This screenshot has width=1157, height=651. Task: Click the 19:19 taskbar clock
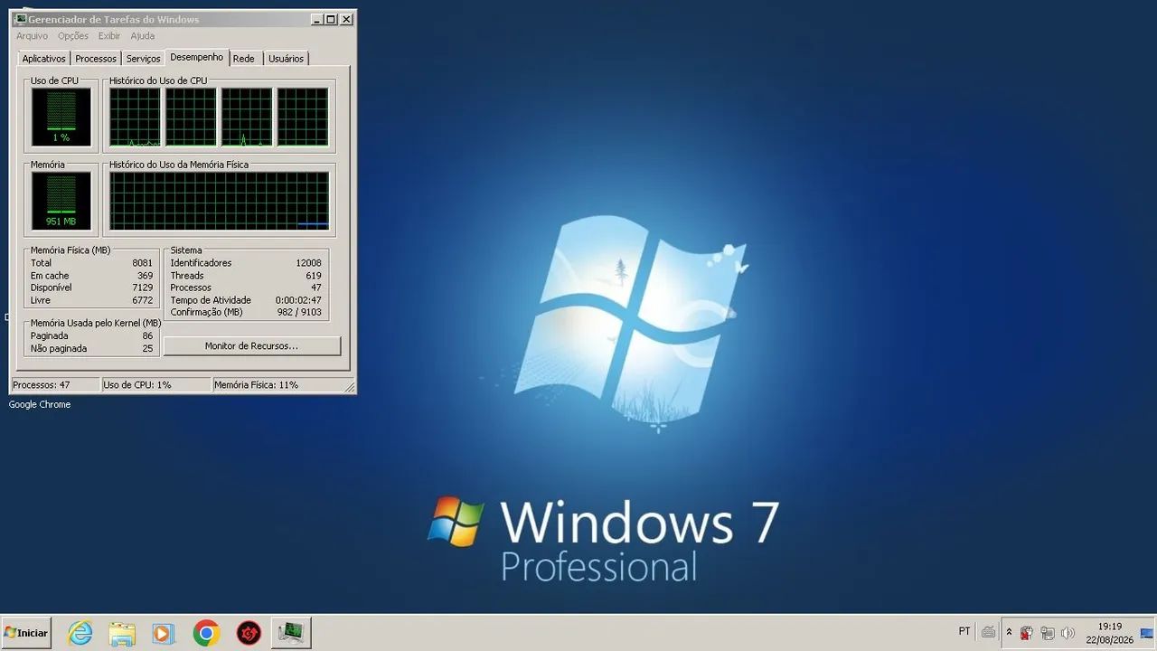point(1110,626)
